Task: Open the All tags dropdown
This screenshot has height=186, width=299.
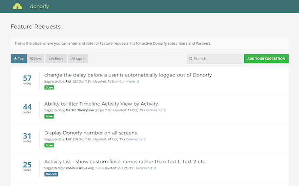Action: point(78,59)
